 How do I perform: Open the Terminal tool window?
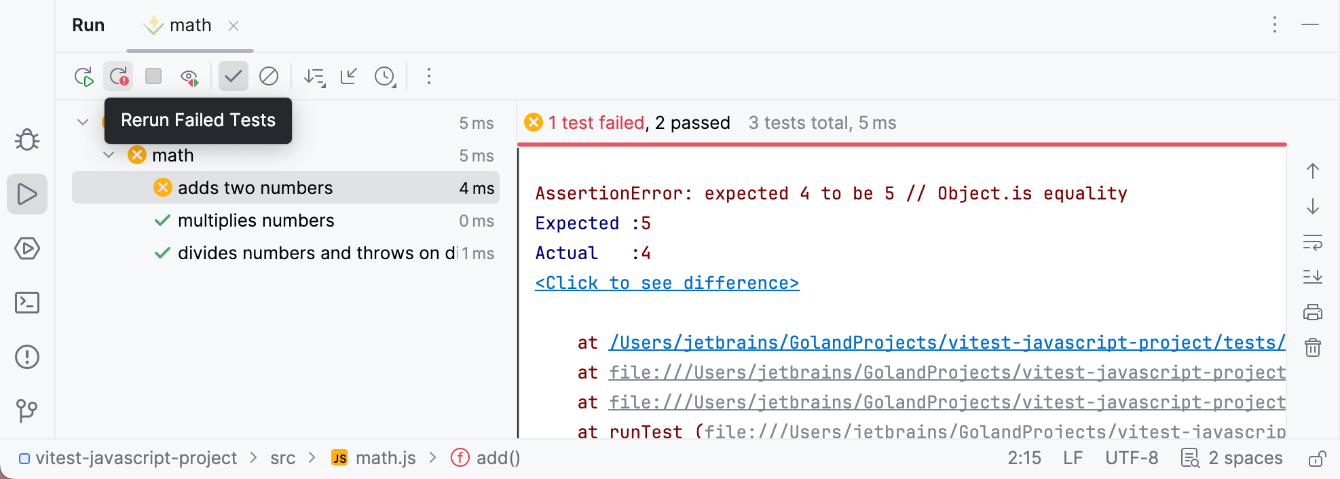[x=27, y=303]
